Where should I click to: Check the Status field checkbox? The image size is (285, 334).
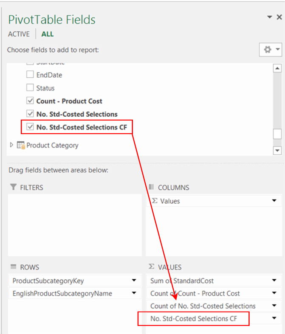coord(30,88)
